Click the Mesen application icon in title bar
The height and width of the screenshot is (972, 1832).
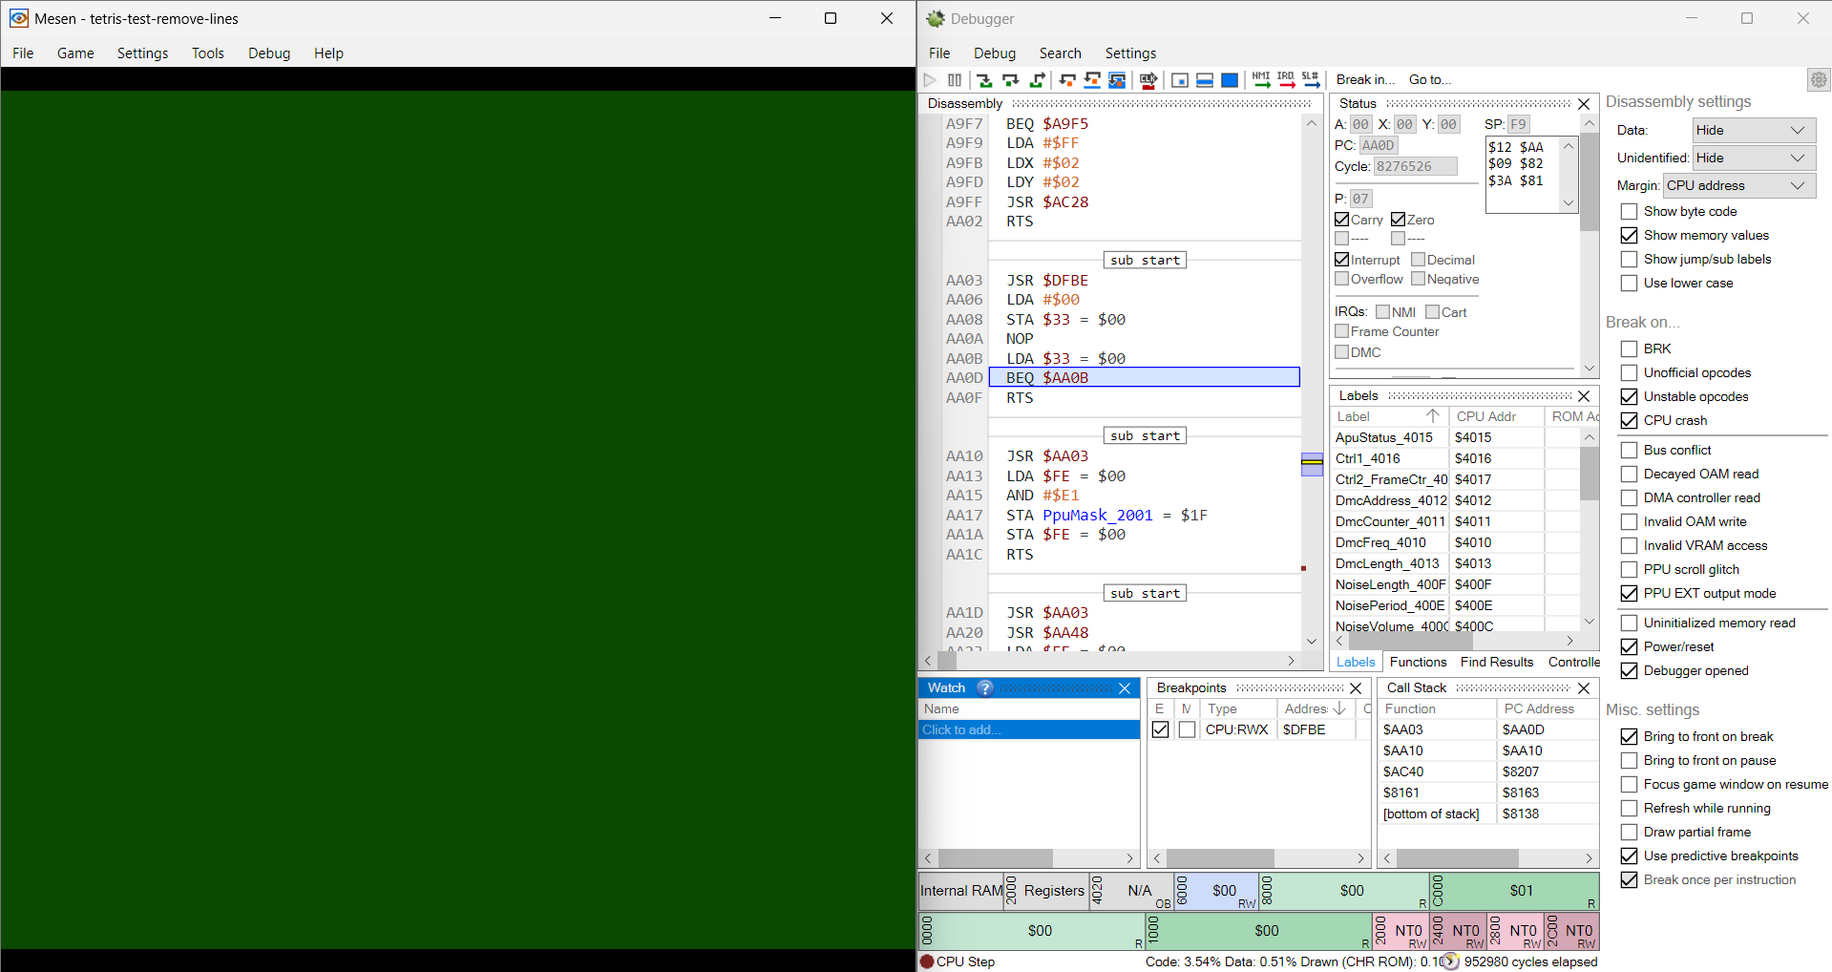(x=18, y=18)
